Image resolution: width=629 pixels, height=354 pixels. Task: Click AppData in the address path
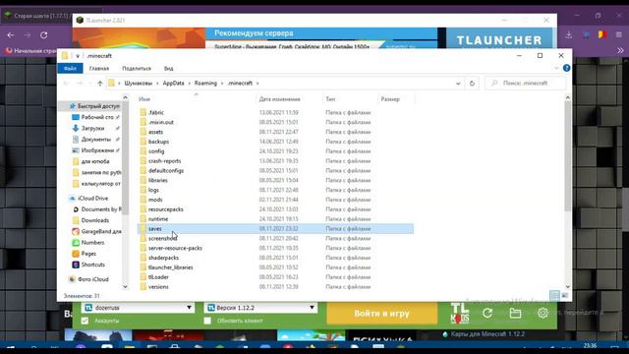(x=173, y=83)
